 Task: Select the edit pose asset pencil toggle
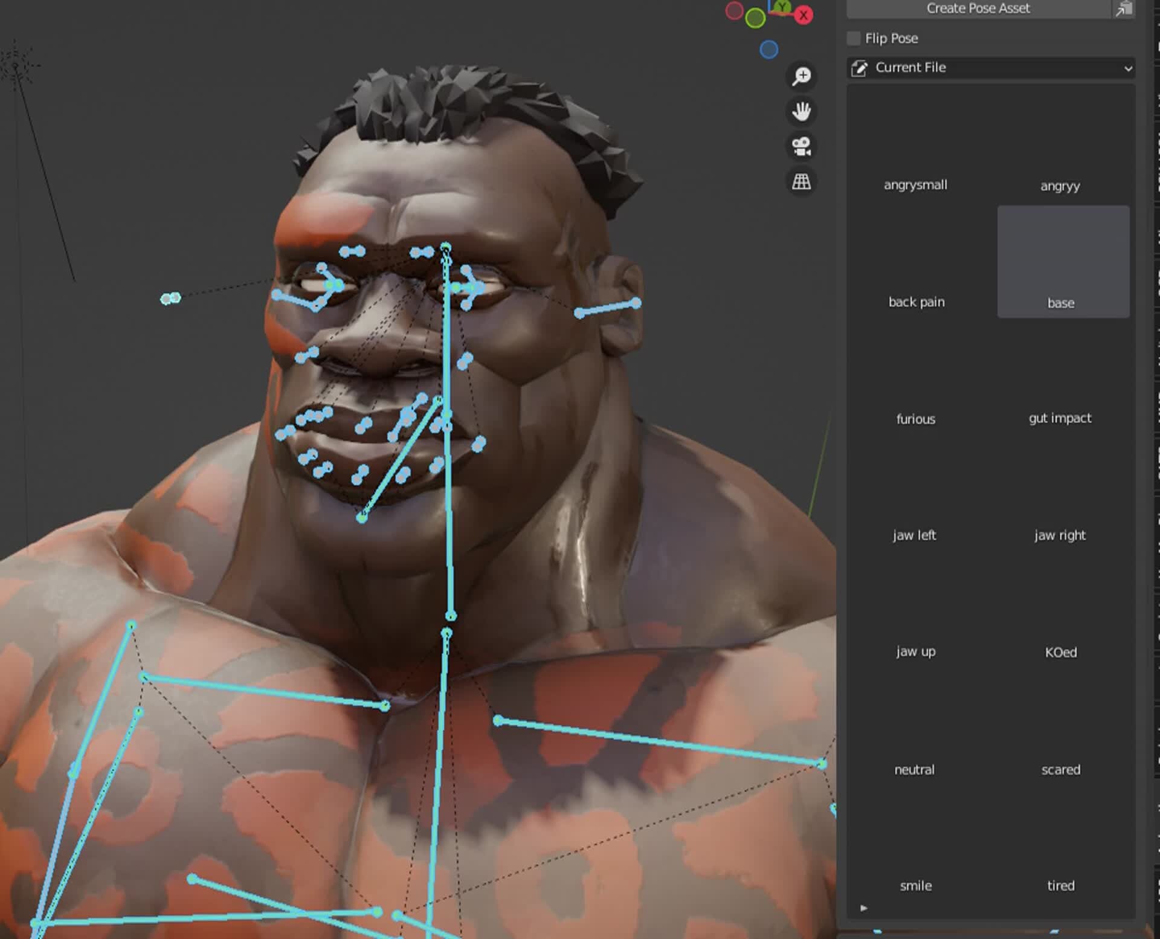click(x=860, y=68)
